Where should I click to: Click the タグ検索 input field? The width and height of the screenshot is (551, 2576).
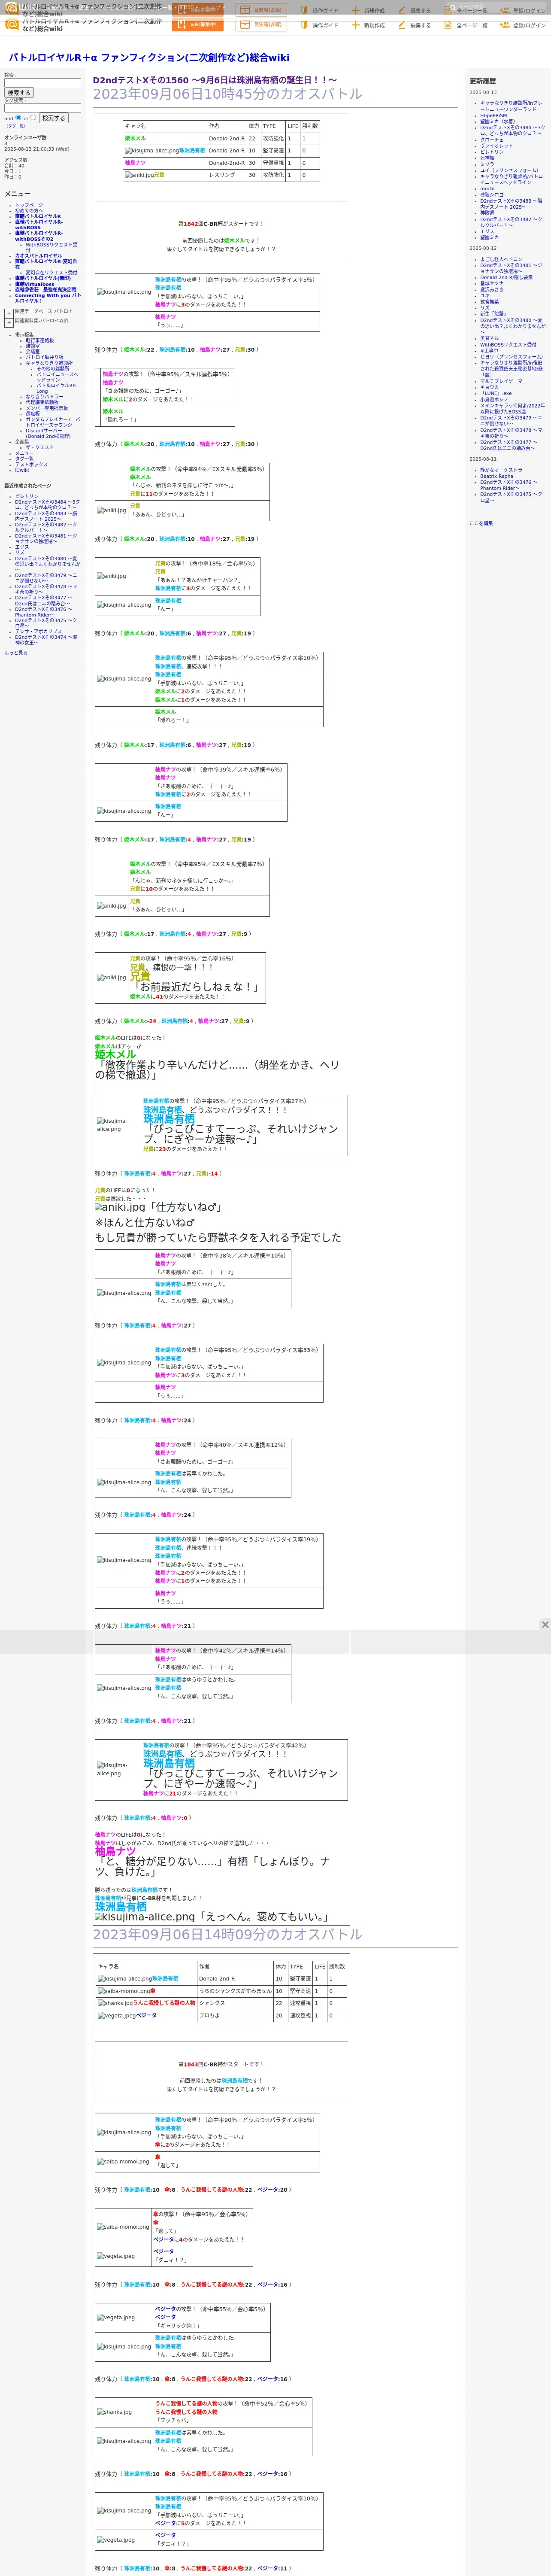(x=42, y=108)
